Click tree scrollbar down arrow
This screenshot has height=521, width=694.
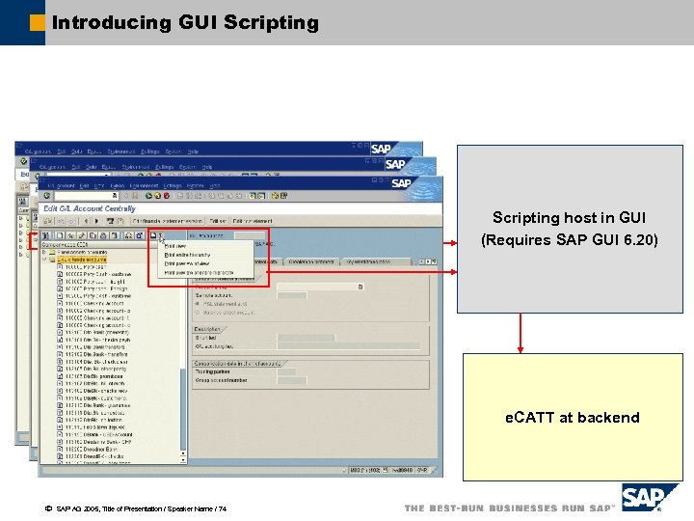coord(183,460)
